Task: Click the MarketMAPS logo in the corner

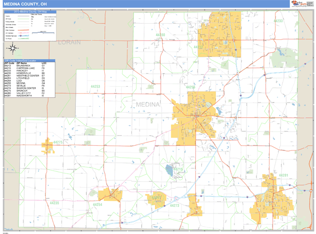Action: (301, 4)
